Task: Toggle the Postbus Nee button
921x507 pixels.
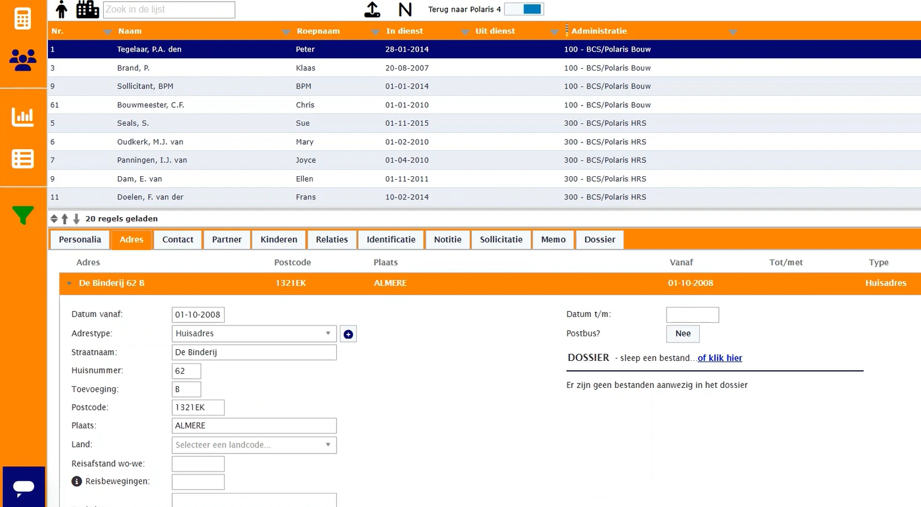Action: pyautogui.click(x=683, y=333)
